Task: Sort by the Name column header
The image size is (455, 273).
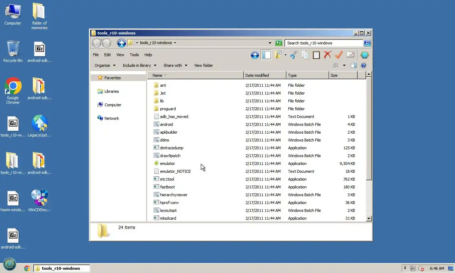Action: (x=196, y=75)
